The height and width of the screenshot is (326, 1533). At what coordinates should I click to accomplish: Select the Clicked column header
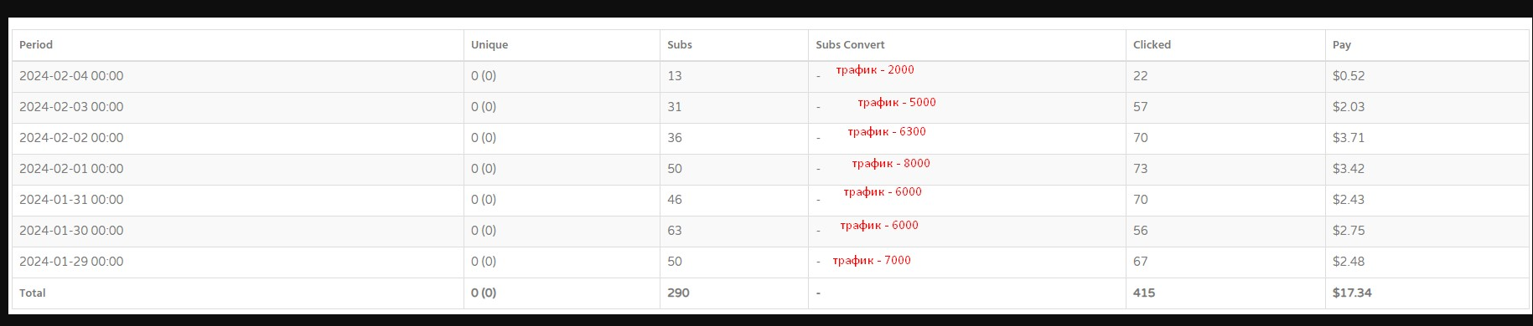tap(1152, 45)
